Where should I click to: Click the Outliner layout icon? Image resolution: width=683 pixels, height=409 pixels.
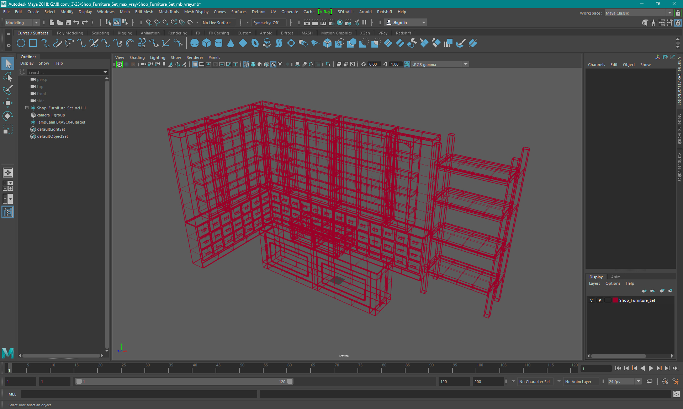click(8, 212)
